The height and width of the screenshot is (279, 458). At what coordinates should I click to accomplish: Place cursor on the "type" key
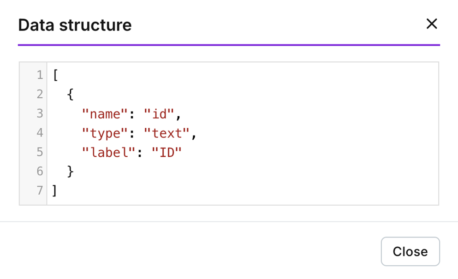click(x=105, y=133)
